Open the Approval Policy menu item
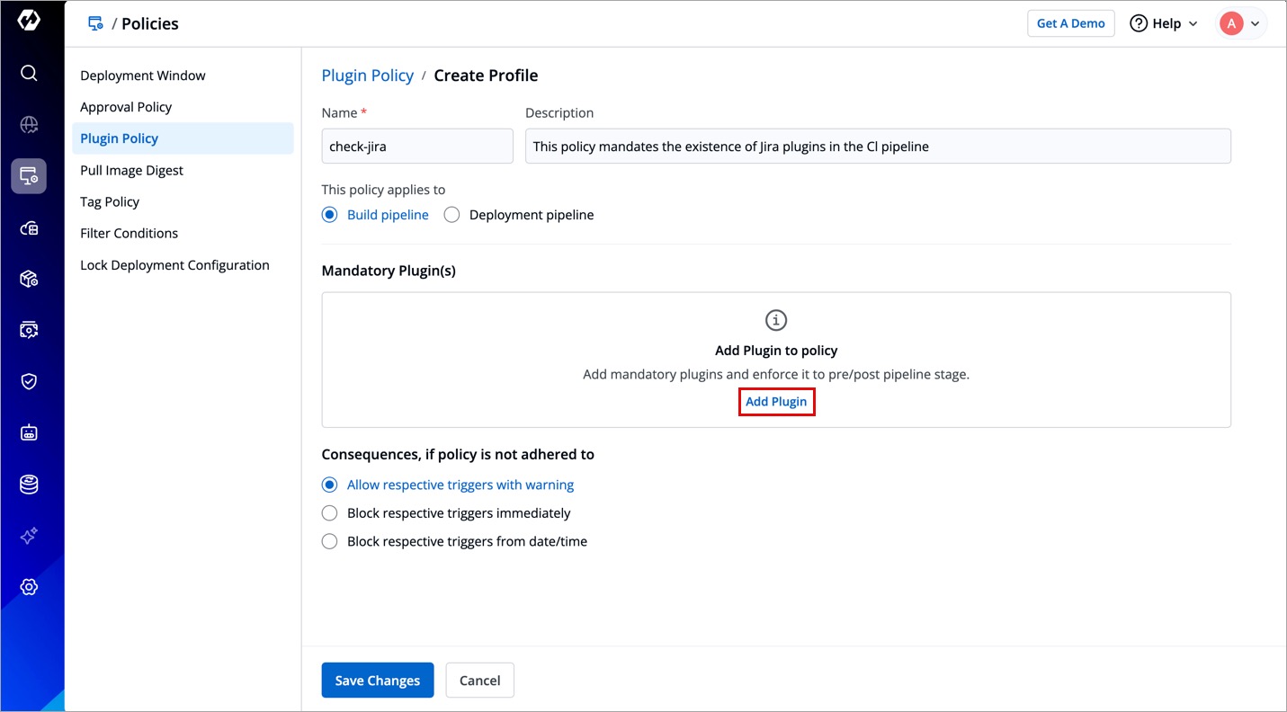The height and width of the screenshot is (712, 1287). 126,107
